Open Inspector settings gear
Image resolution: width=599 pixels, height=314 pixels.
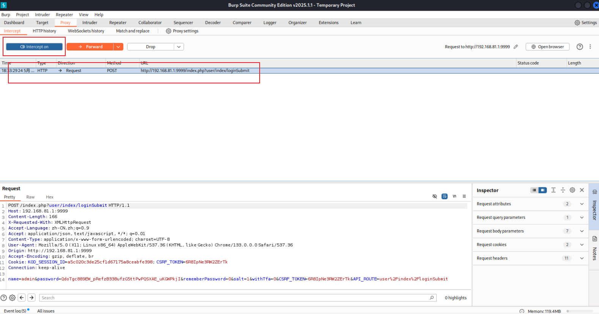572,190
